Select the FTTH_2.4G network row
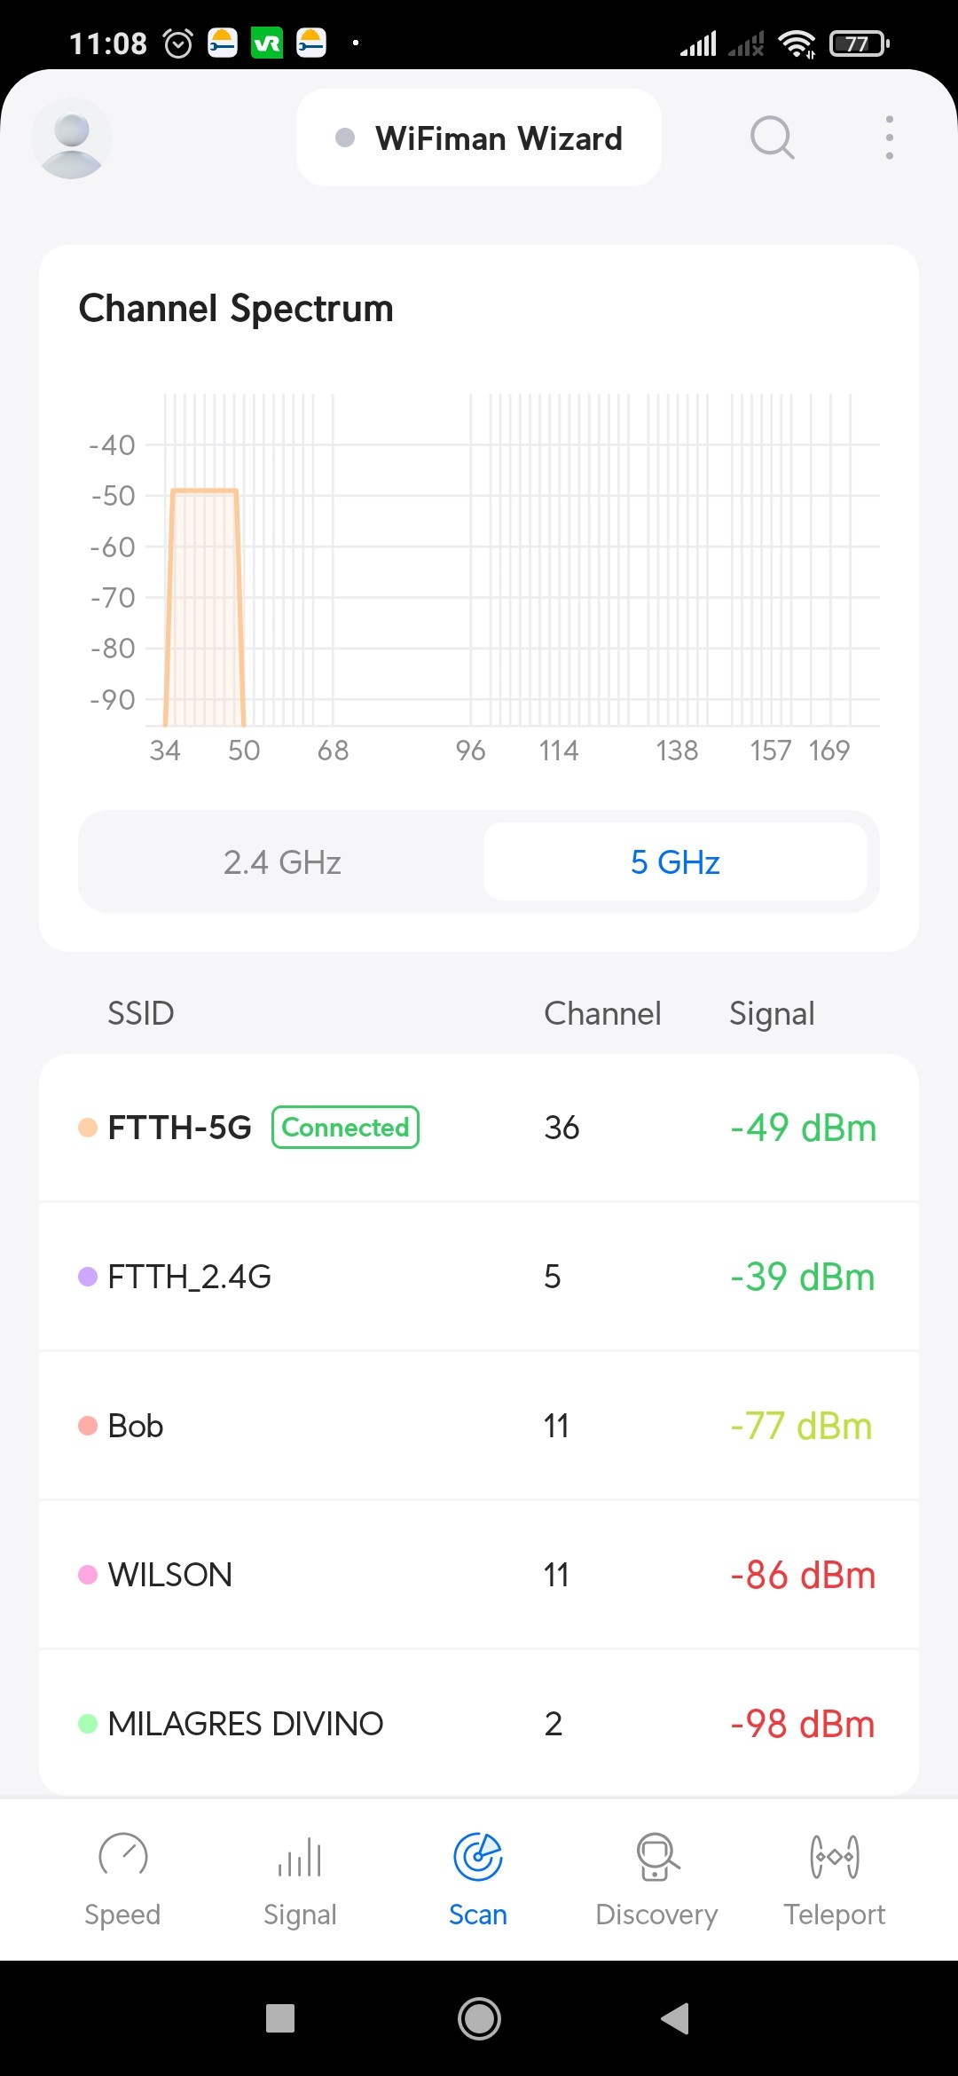The width and height of the screenshot is (958, 2076). click(479, 1277)
